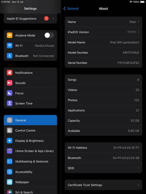Viewport: 146px width, 194px height.
Task: Tap the Siri & Search icon
Action: [x=9, y=192]
